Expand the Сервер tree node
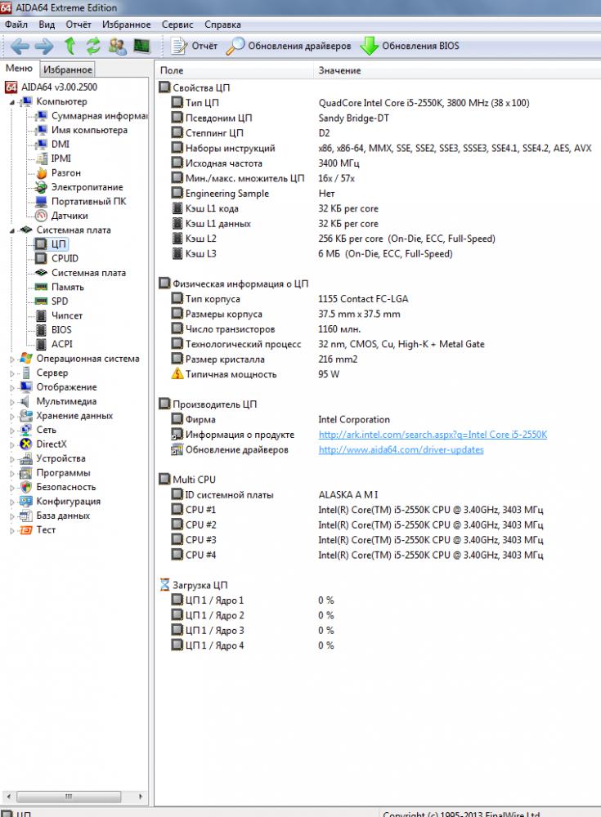Image resolution: width=601 pixels, height=817 pixels. [12, 373]
